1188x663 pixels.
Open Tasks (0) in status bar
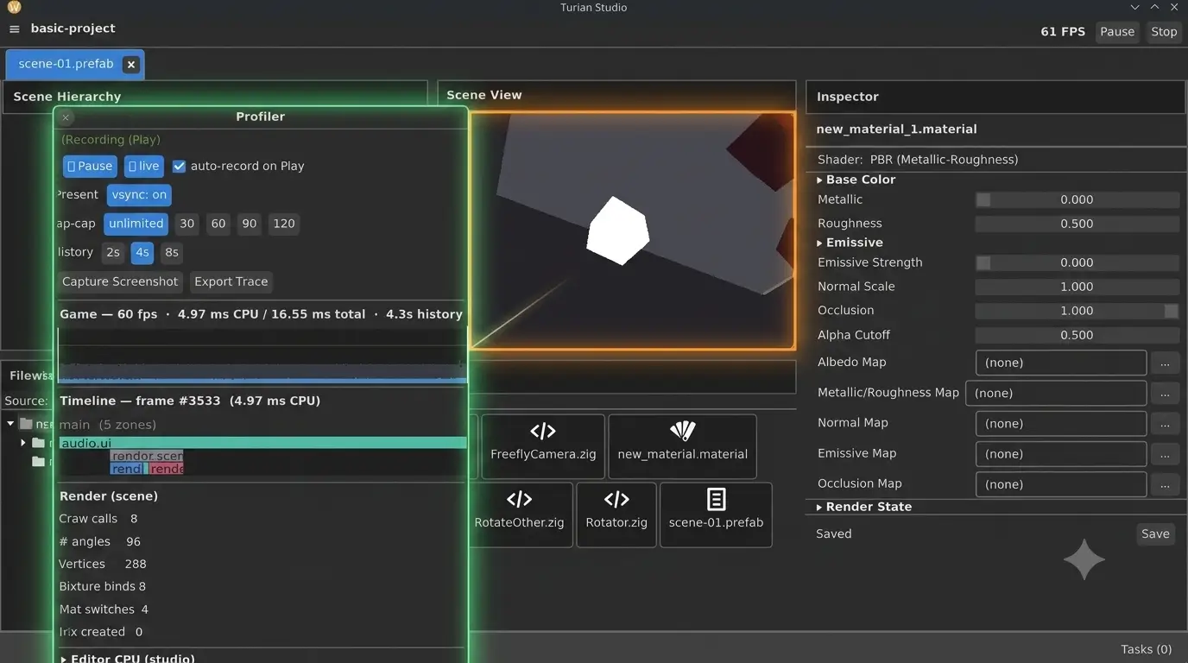(1146, 649)
